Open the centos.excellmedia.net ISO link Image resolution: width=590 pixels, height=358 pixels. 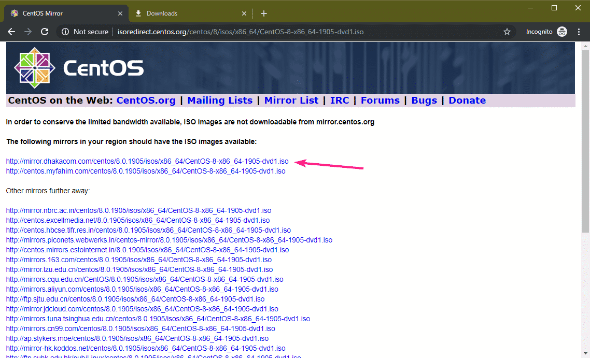(138, 220)
